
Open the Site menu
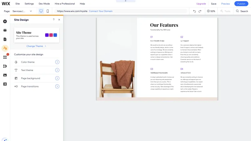[x=18, y=4]
